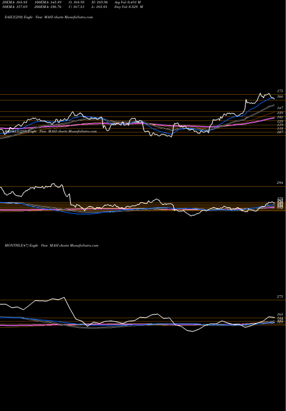This screenshot has height=411, width=286.
Task: Click the 273 price label on monthly chart
Action: point(280,296)
